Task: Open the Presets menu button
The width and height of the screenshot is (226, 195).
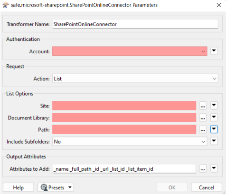Action: [56, 187]
